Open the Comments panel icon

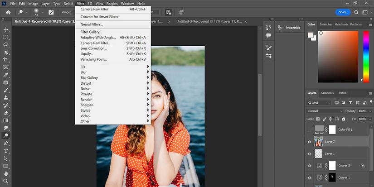pyautogui.click(x=268, y=35)
